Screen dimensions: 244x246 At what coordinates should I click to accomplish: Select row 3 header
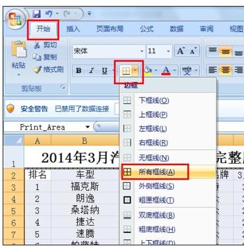(x=14, y=187)
